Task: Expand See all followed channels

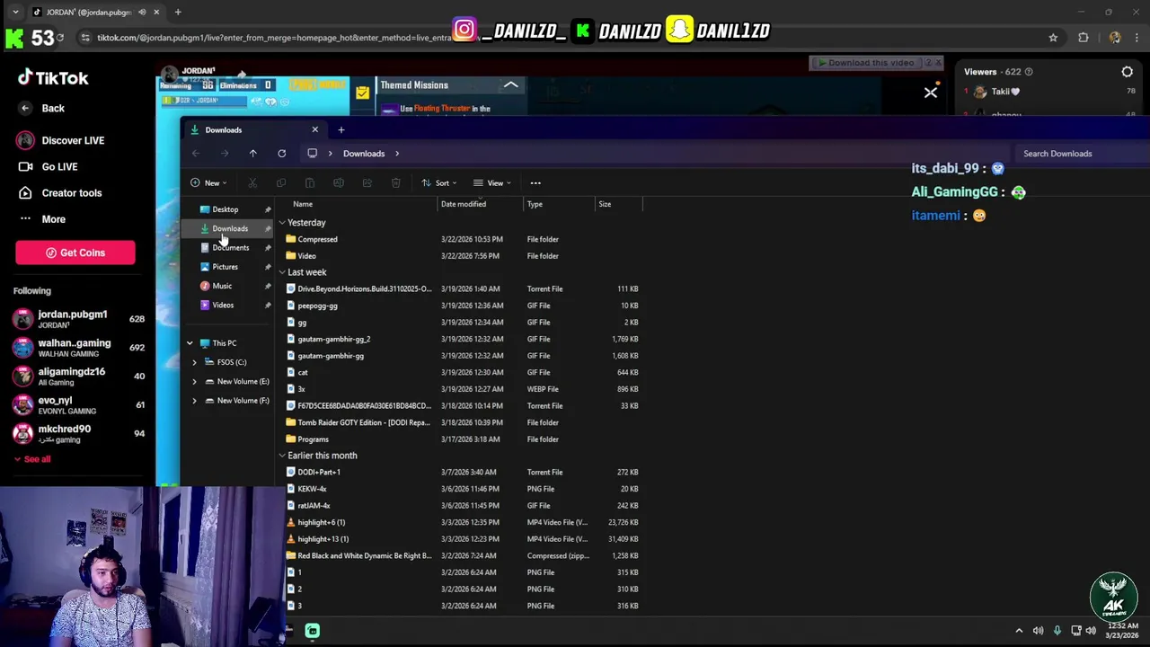Action: [x=31, y=459]
